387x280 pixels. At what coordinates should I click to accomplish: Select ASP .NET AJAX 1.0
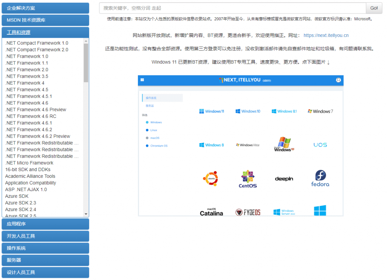[x=26, y=190]
